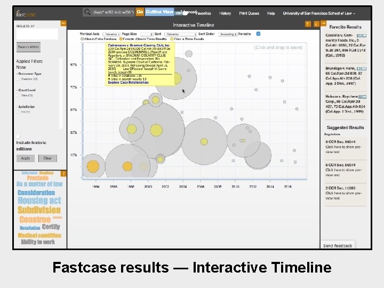
Task: Click 'As a matter of law' tag
Action: point(39,184)
